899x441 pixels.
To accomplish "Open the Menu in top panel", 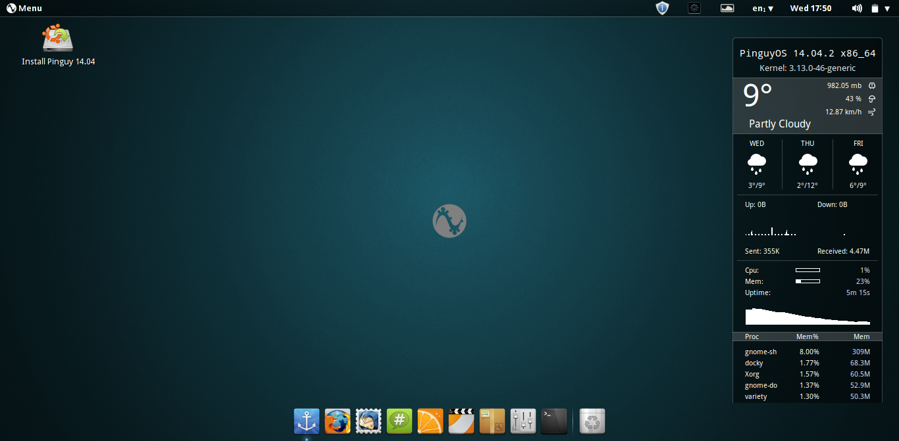I will 24,8.
